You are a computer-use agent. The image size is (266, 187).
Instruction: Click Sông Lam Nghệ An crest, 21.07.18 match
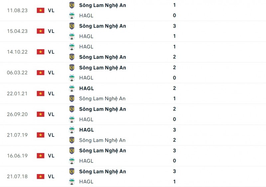click(71, 171)
